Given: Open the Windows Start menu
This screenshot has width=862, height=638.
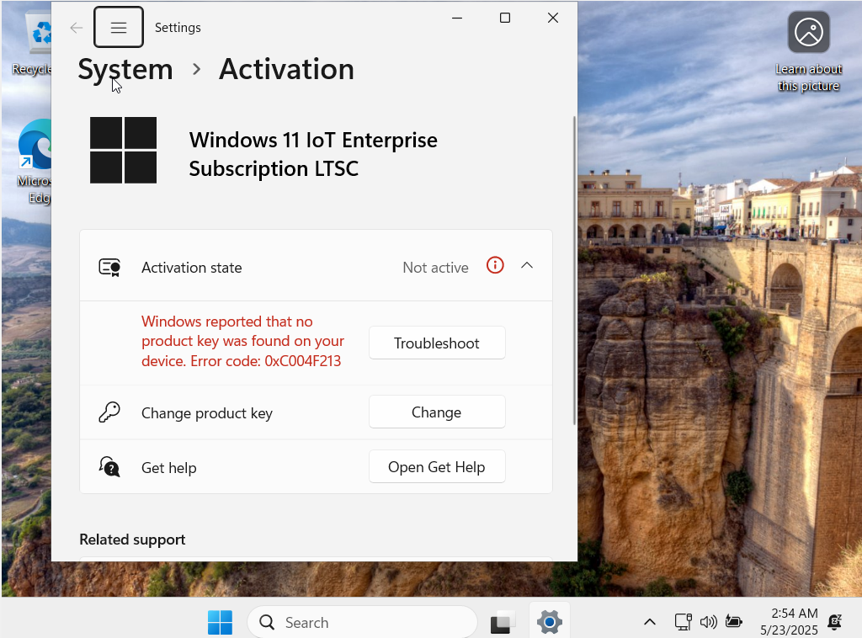Looking at the screenshot, I should point(221,623).
